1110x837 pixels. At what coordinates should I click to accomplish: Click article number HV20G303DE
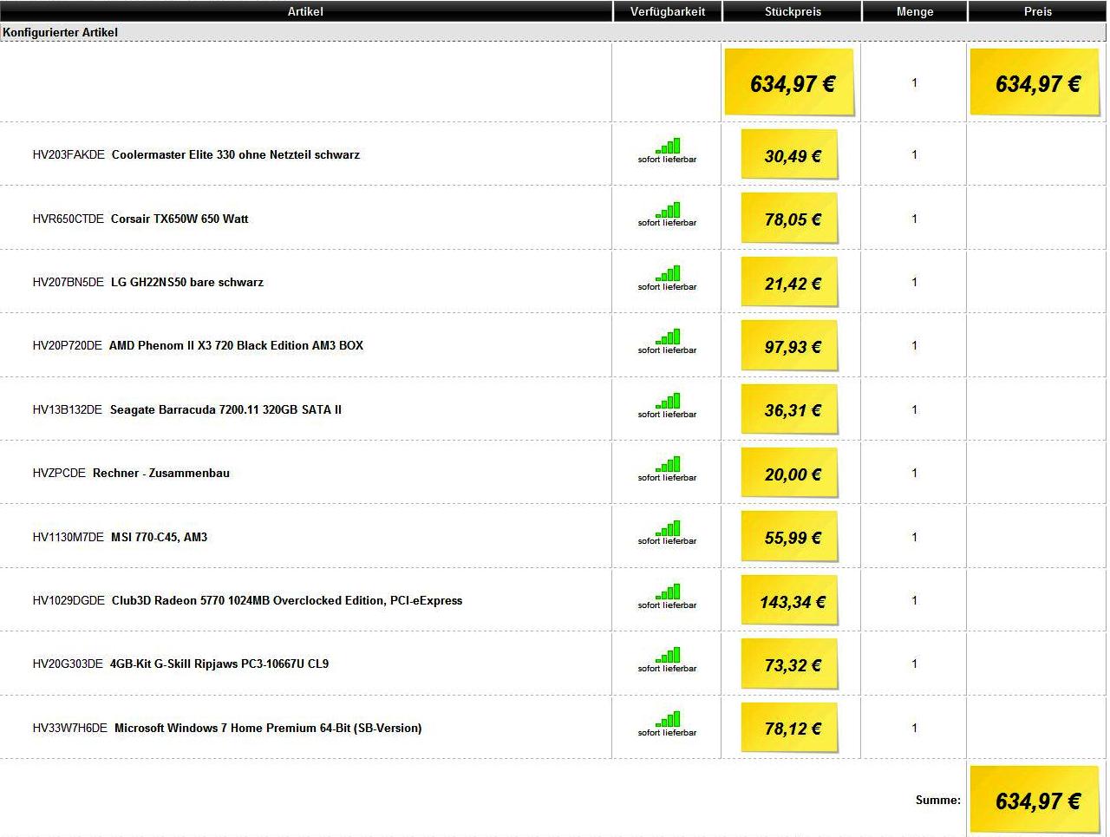point(68,664)
